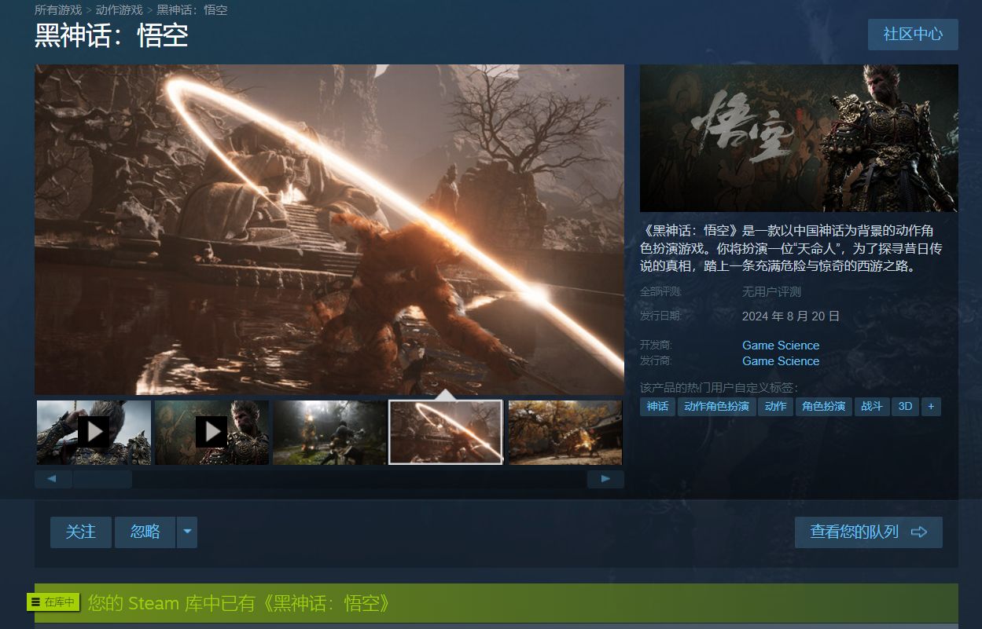Expand the ignore options dropdown arrow
The width and height of the screenshot is (982, 629).
click(187, 532)
